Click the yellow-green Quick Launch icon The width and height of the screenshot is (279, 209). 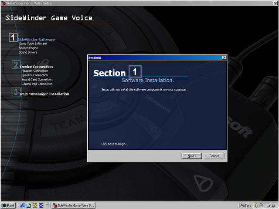[x=35, y=206]
